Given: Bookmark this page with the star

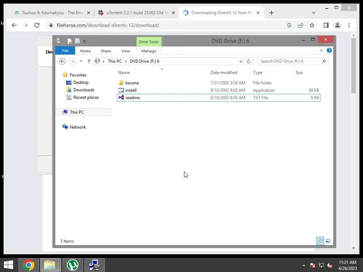Looking at the screenshot, I should coord(312,25).
